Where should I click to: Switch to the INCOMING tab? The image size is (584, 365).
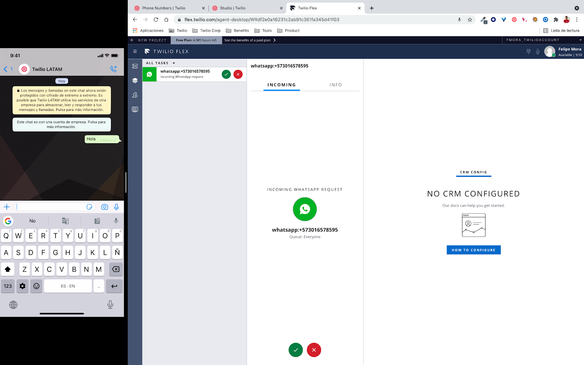pyautogui.click(x=282, y=85)
